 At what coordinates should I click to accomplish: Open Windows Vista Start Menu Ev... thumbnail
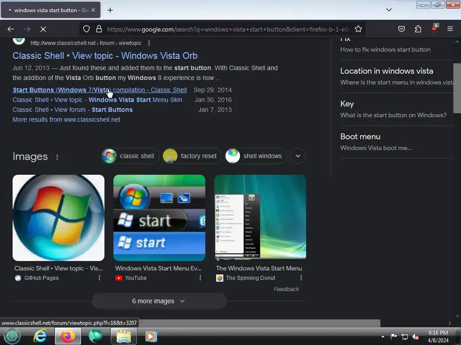159,218
